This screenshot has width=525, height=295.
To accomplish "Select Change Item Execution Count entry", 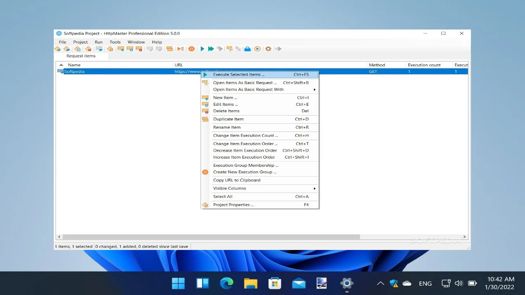I will (x=260, y=135).
